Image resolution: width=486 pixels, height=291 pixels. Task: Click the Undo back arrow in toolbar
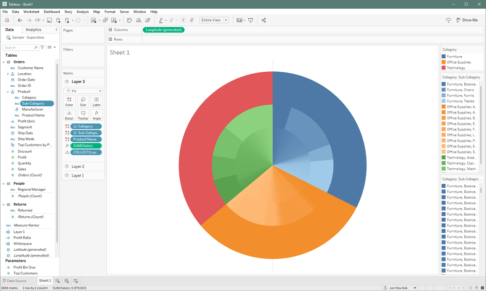tap(20, 20)
